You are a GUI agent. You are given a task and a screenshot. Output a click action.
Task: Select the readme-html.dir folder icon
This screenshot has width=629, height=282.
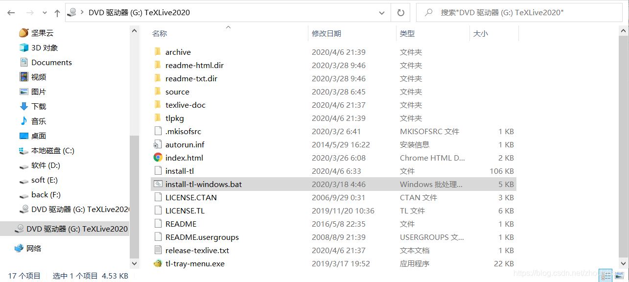[158, 65]
